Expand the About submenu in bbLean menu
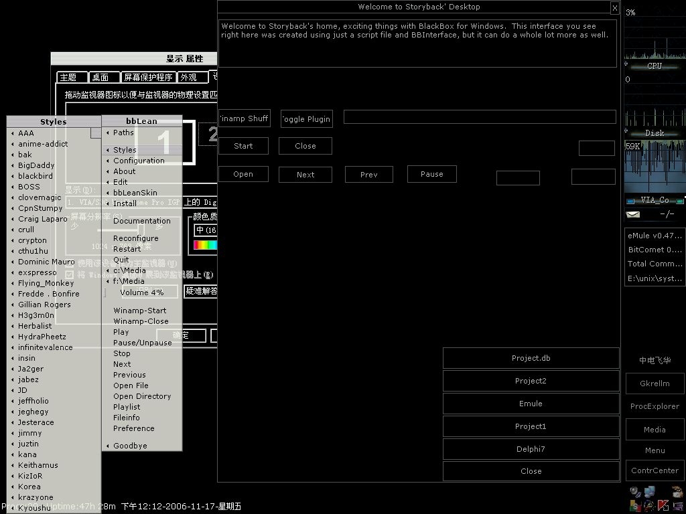The image size is (686, 514). [x=142, y=171]
